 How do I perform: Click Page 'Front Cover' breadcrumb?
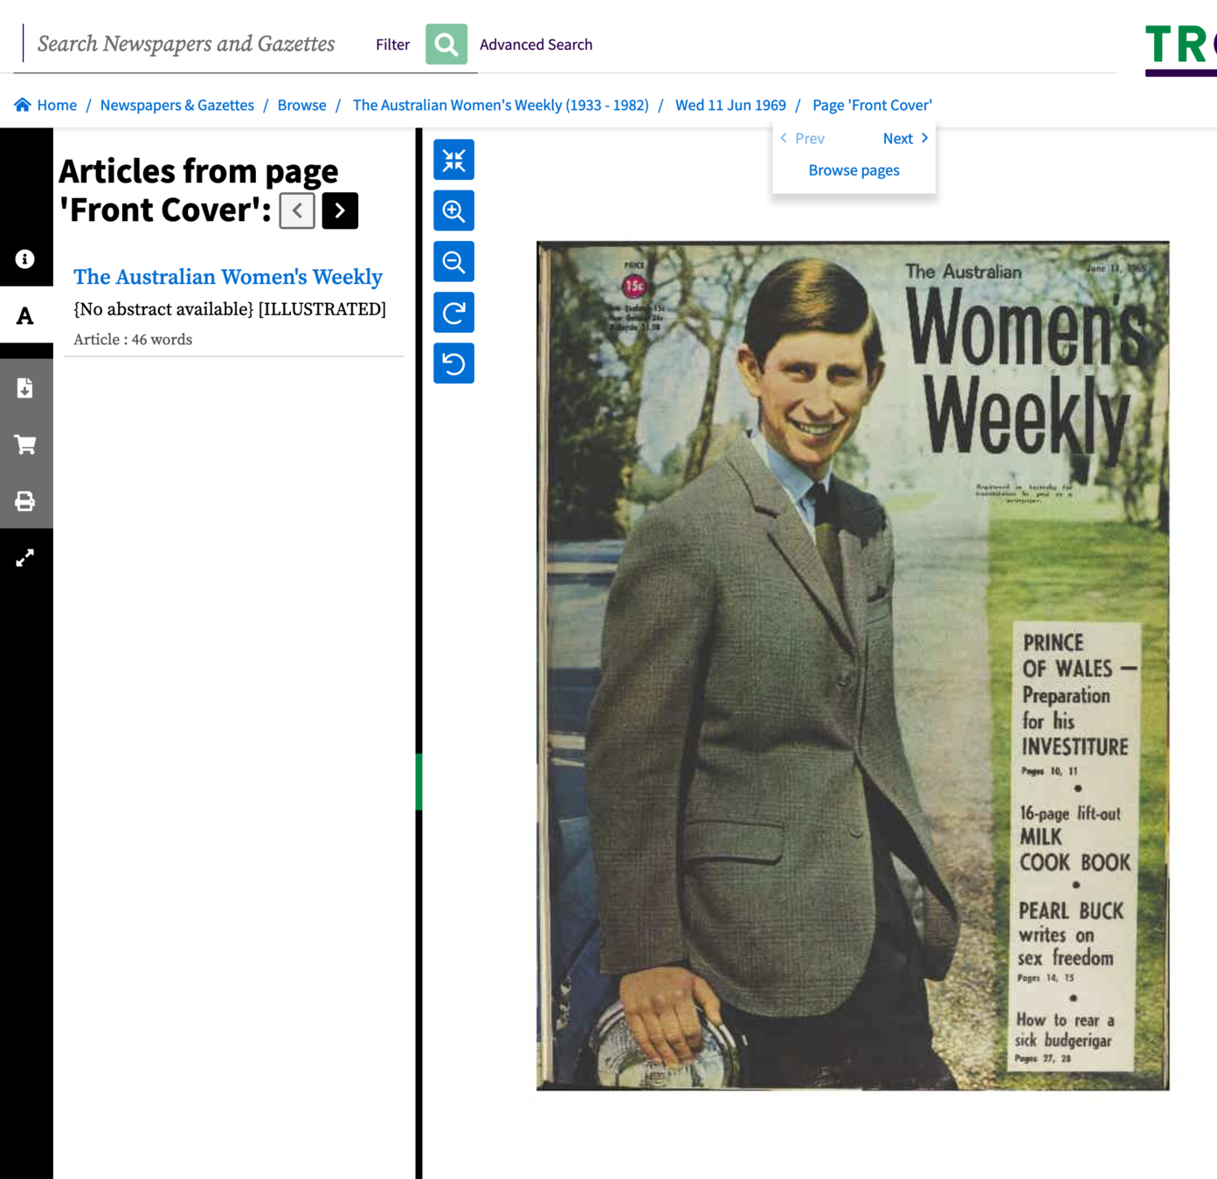coord(872,105)
